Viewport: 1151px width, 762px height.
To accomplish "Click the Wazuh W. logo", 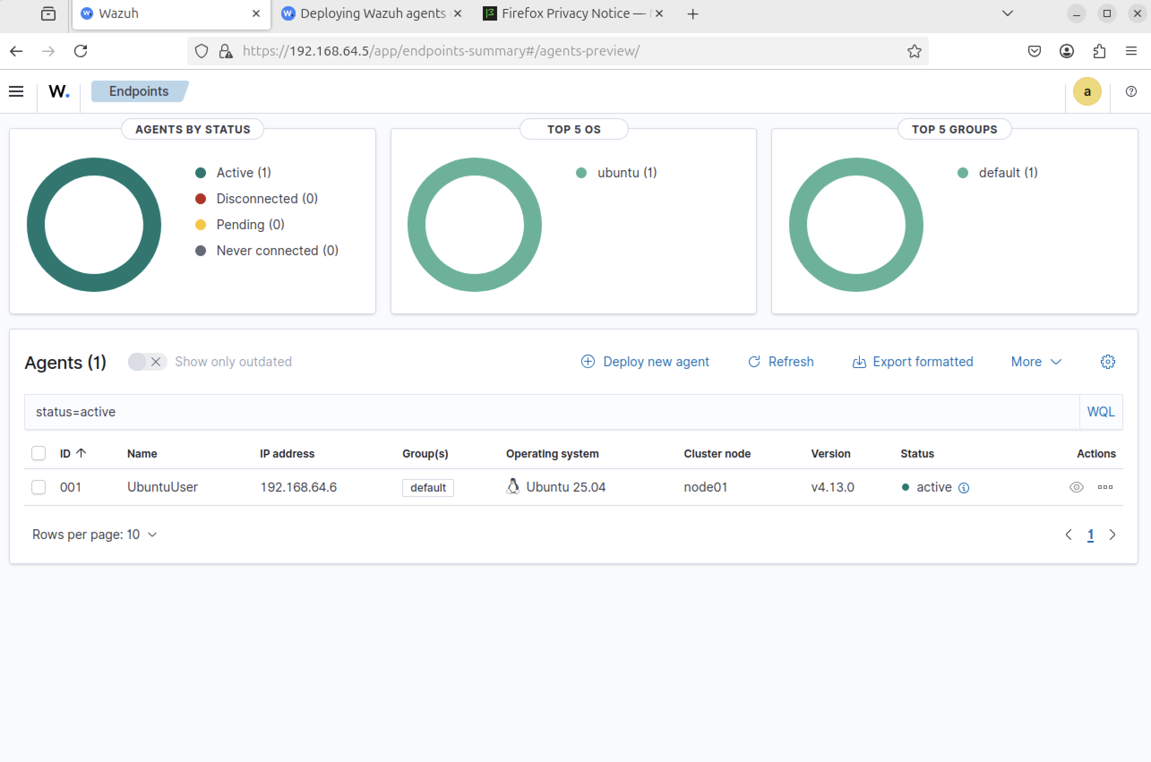I will (x=59, y=91).
